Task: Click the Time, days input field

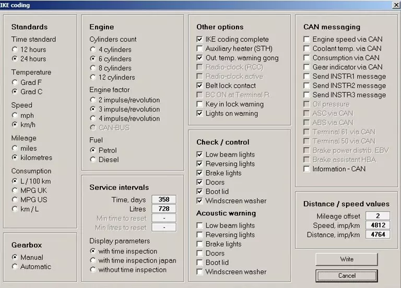Action: pyautogui.click(x=164, y=200)
